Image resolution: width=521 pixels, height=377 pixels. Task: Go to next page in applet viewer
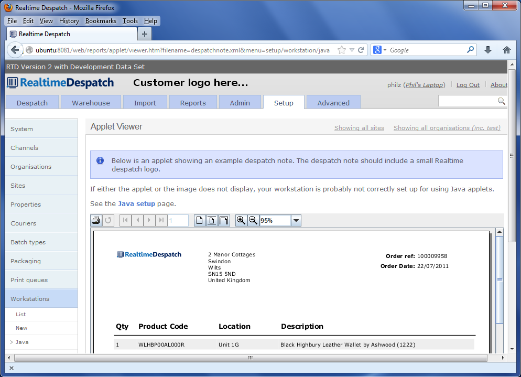pyautogui.click(x=149, y=220)
